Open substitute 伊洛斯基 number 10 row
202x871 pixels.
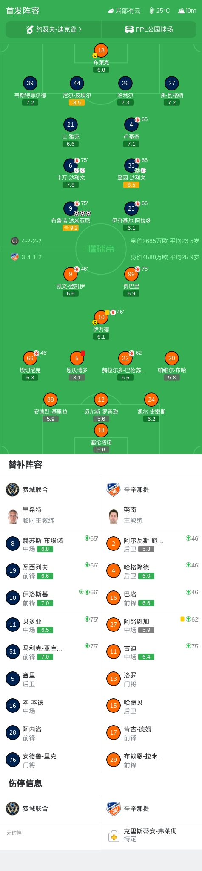51,598
